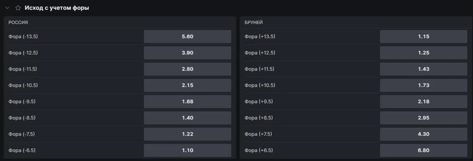
Task: Choose Бруней Фора (+11.5) at 1.43
Action: point(424,69)
